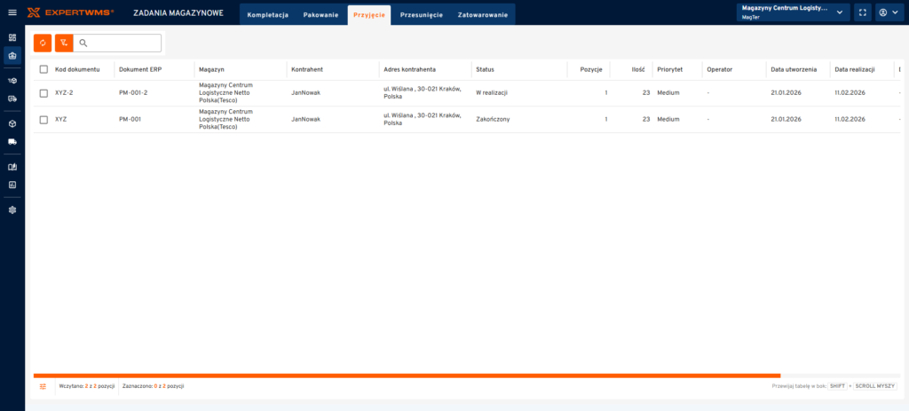Click the orange refresh button

[x=43, y=43]
